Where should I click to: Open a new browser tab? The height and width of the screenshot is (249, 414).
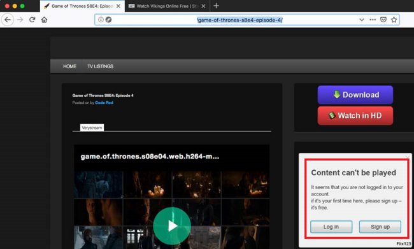[217, 6]
